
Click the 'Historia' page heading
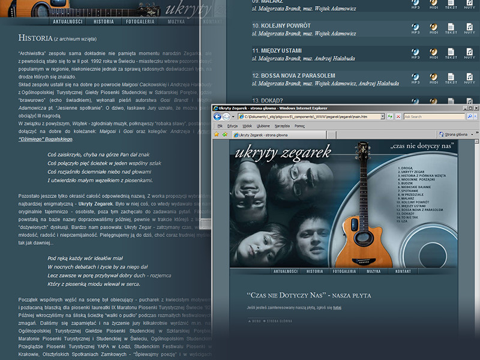[x=35, y=38]
